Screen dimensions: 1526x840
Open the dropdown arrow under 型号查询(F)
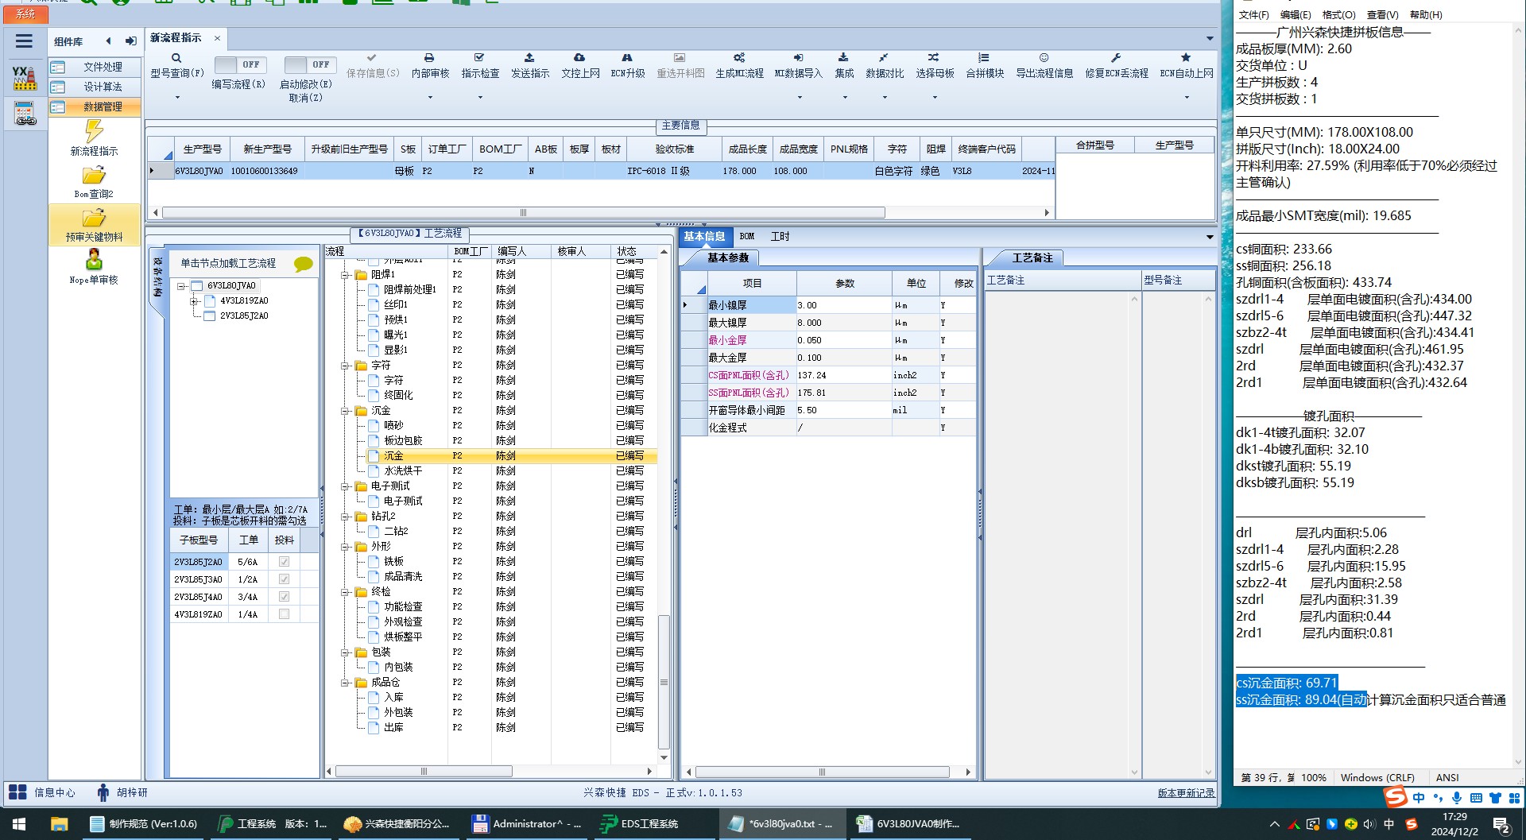click(177, 98)
